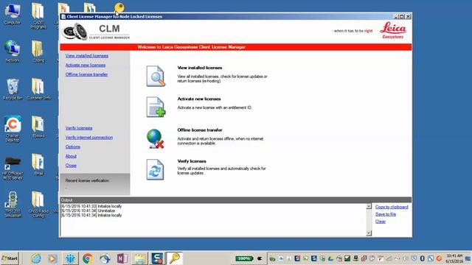Open View installed licenses from the sidebar link
The height and width of the screenshot is (265, 472).
pyautogui.click(x=87, y=56)
